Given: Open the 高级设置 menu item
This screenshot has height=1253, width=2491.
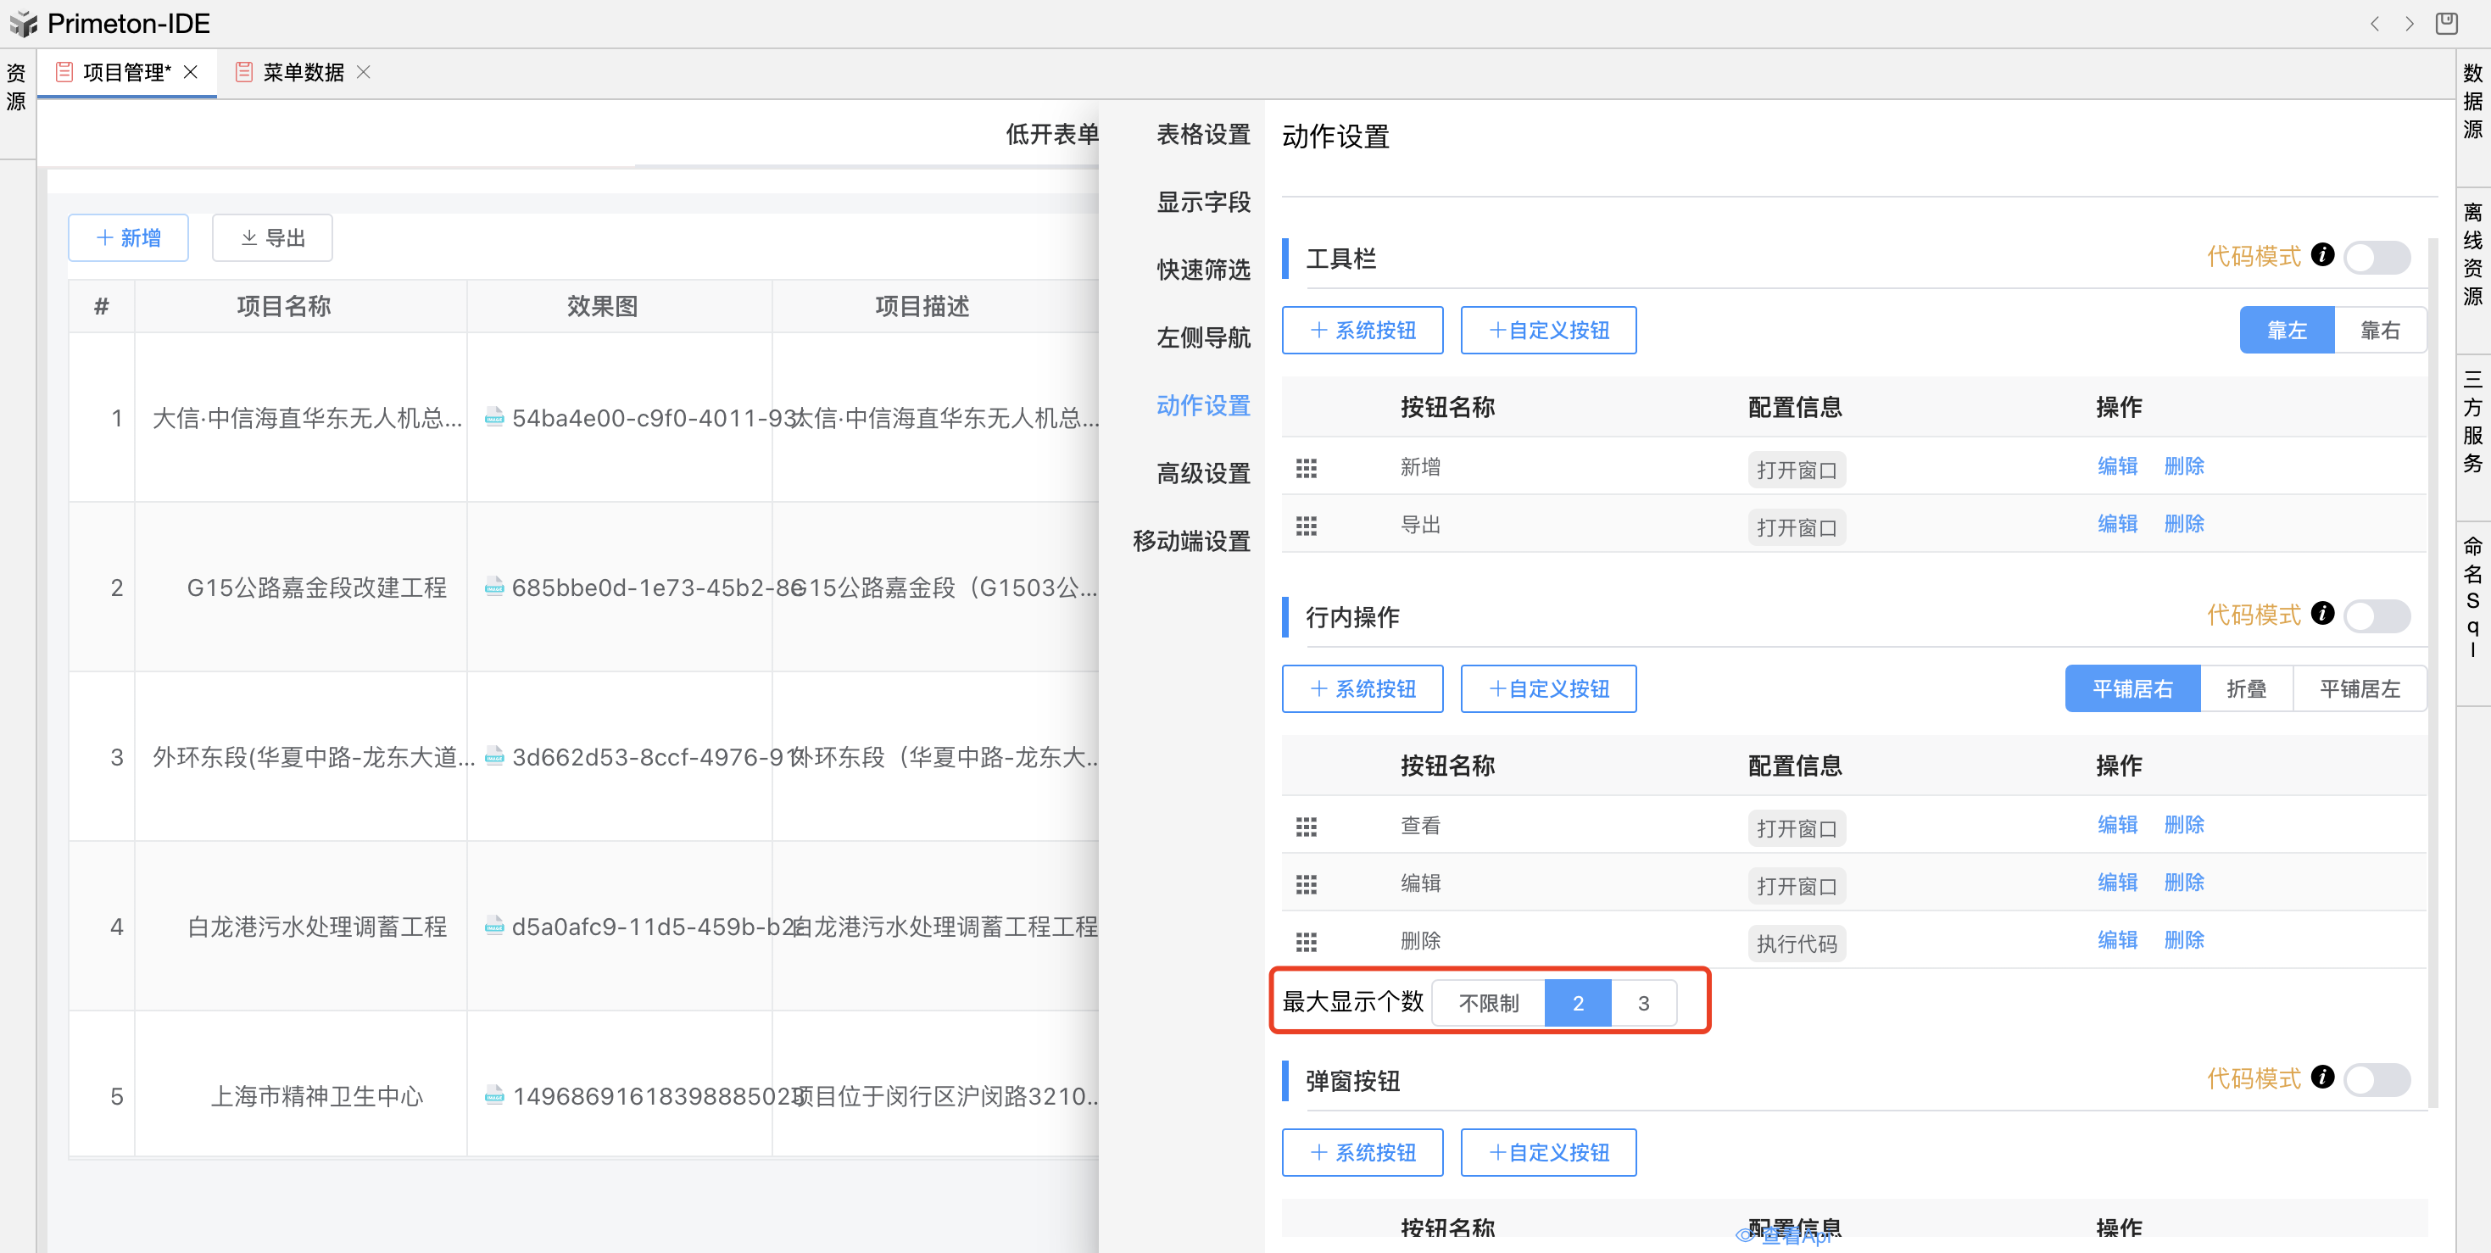Looking at the screenshot, I should [1203, 474].
